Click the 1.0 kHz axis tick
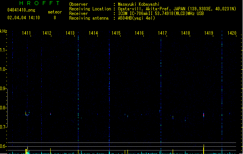Viewport: 243px width, 154px height. [x=3, y=69]
